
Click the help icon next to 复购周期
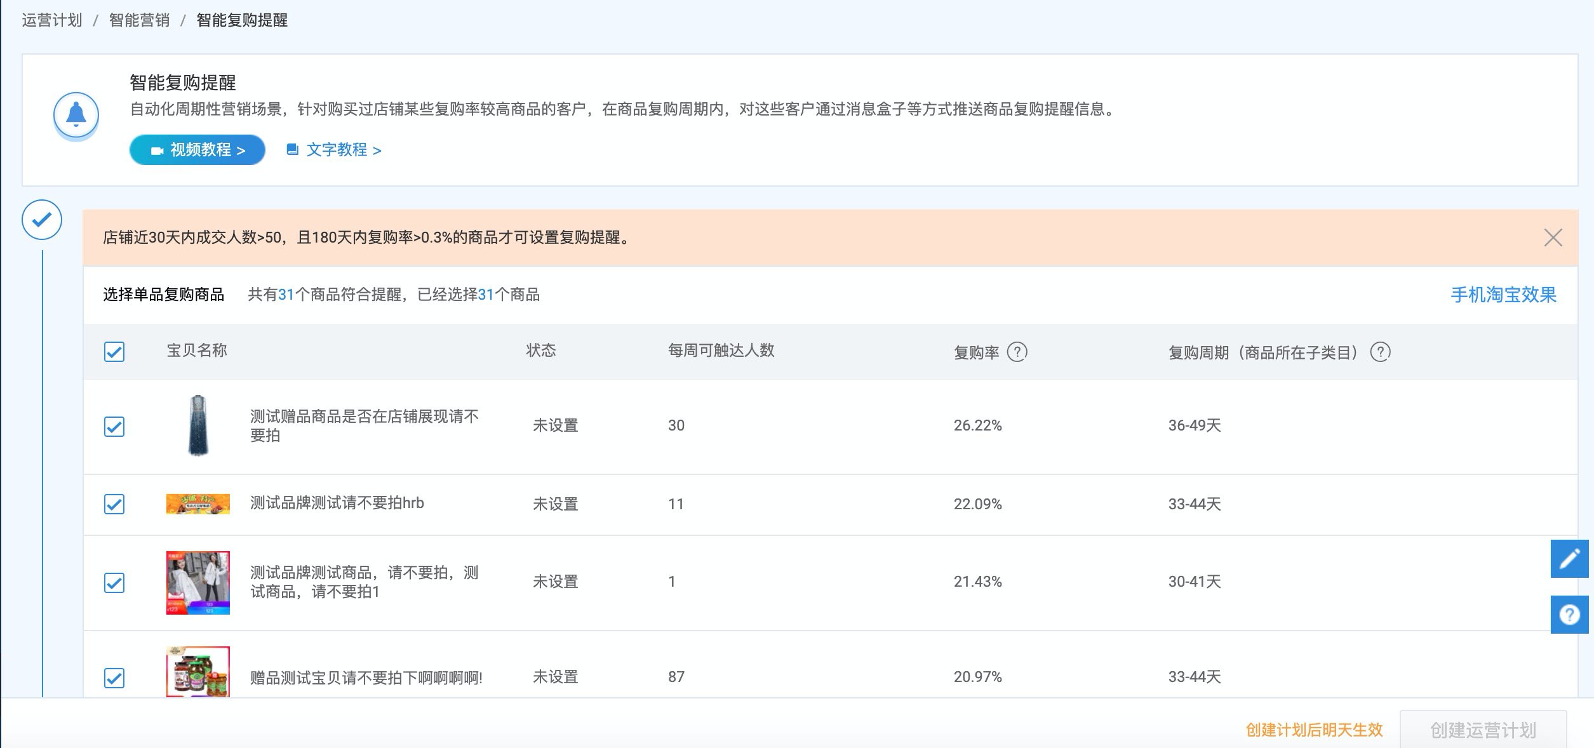pyautogui.click(x=1380, y=352)
